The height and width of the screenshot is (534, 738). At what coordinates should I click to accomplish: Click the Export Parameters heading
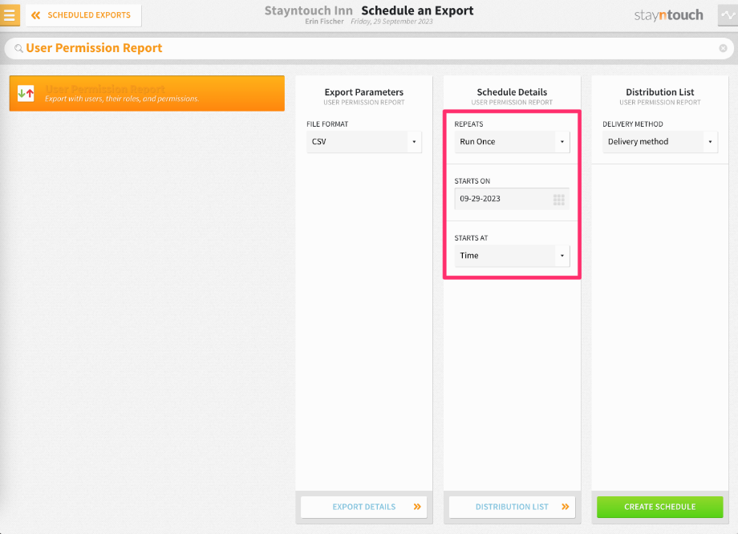point(364,92)
